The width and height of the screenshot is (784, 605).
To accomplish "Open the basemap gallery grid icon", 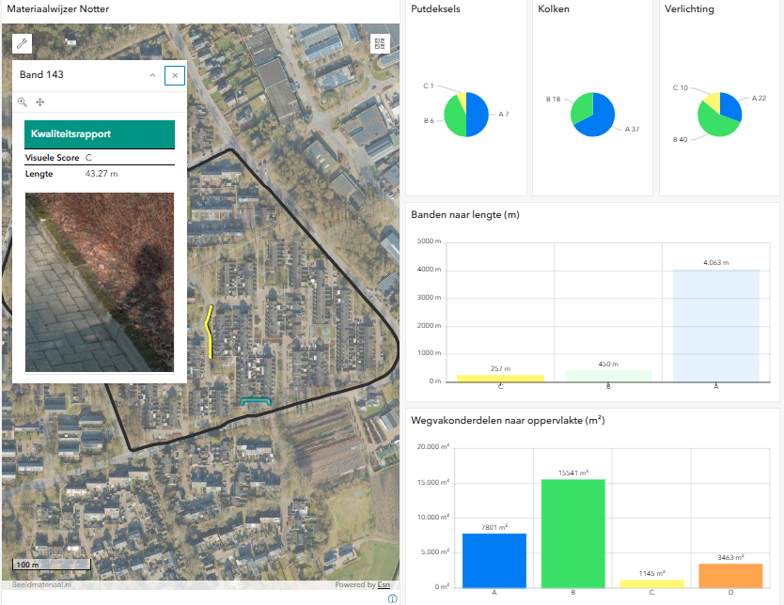I will pos(380,44).
